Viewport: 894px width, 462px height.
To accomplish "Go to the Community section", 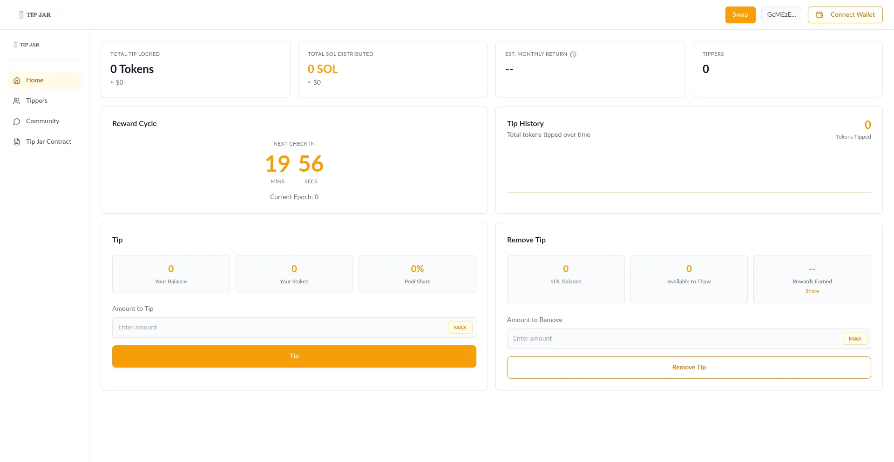I will pos(42,121).
